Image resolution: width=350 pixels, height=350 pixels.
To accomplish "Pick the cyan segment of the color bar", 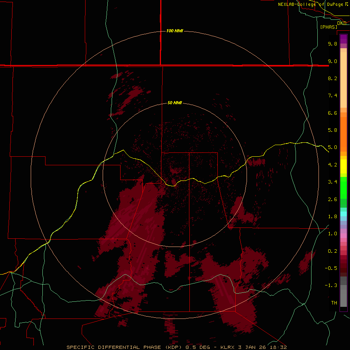I will pos(343,214).
